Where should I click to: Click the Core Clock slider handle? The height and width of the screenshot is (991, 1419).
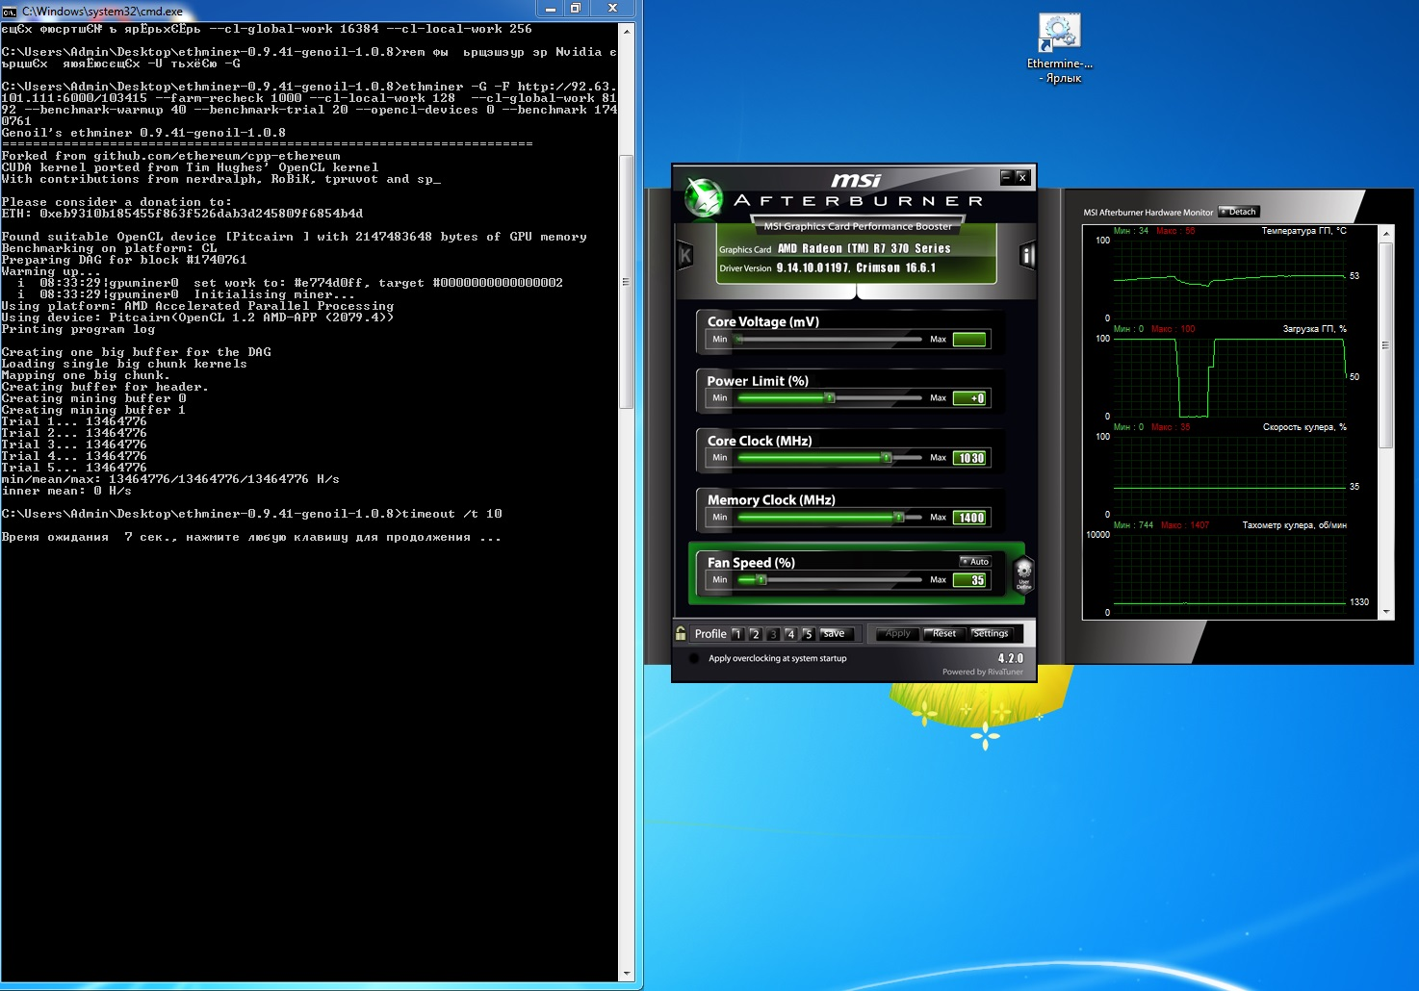coord(887,458)
